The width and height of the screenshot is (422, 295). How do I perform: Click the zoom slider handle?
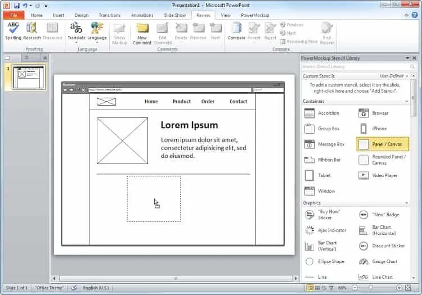tap(371, 288)
